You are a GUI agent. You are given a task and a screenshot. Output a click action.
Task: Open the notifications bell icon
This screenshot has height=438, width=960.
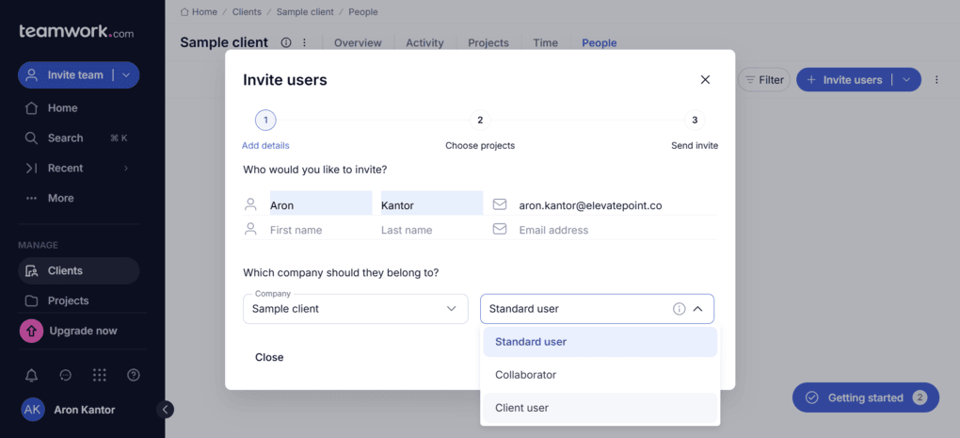[31, 376]
